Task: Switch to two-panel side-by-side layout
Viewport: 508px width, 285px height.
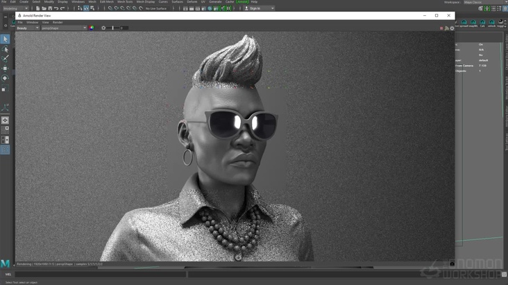Action: [5, 140]
